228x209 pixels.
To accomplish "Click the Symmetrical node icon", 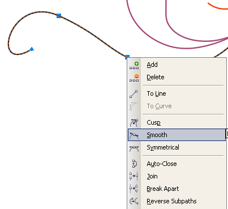I will (x=134, y=148).
